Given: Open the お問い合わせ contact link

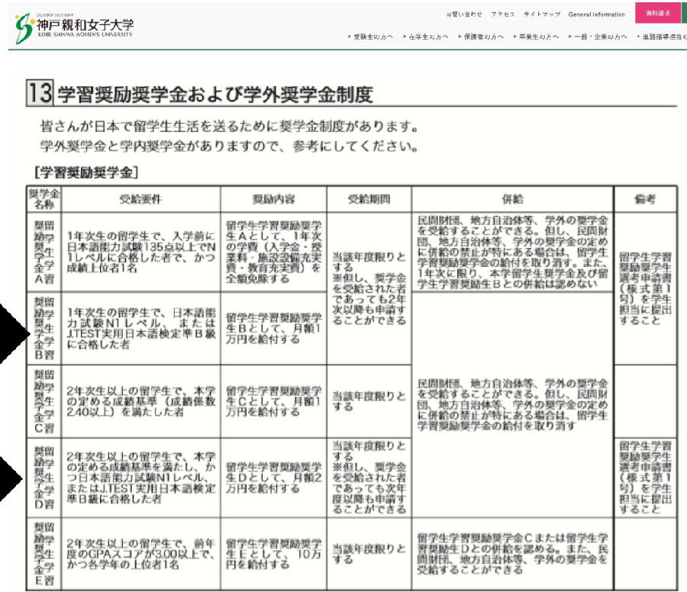Looking at the screenshot, I should (464, 14).
